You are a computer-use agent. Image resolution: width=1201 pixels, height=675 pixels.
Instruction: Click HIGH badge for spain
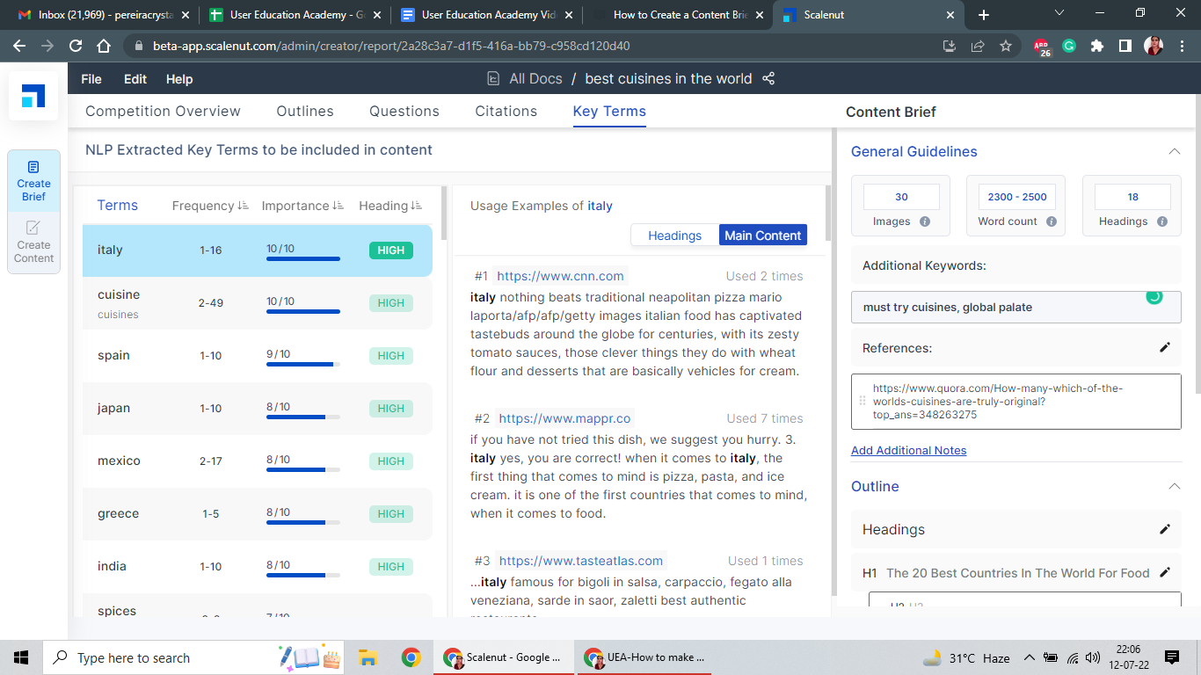coord(390,355)
